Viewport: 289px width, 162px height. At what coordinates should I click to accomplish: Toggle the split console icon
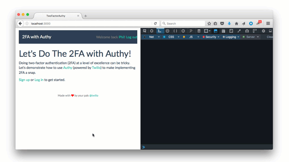pyautogui.click(x=215, y=31)
